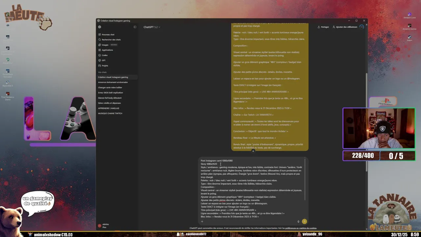Click the chat window's vertical scrollbar

coord(366,122)
